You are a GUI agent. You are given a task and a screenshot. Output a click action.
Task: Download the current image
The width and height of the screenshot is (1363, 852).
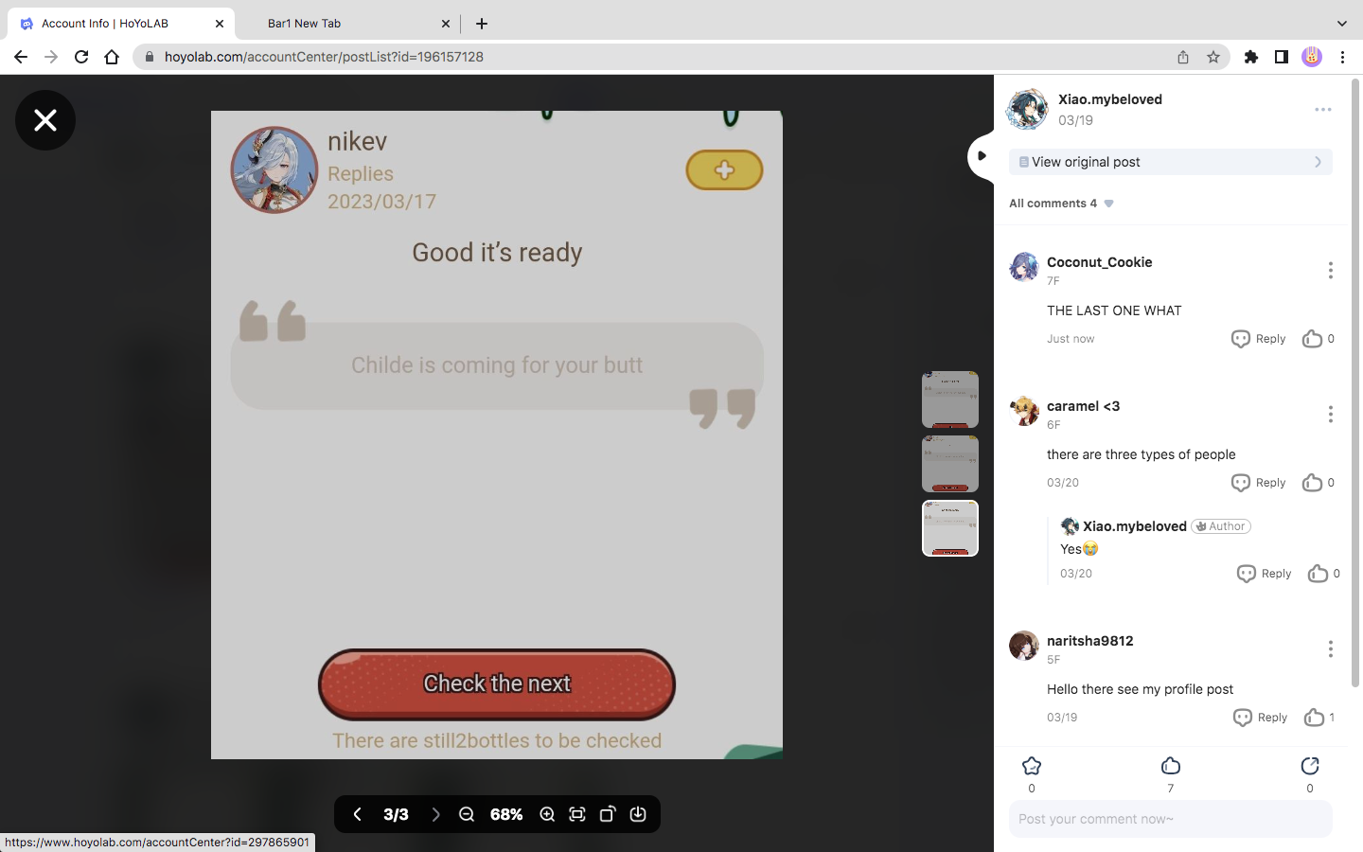[x=638, y=814]
